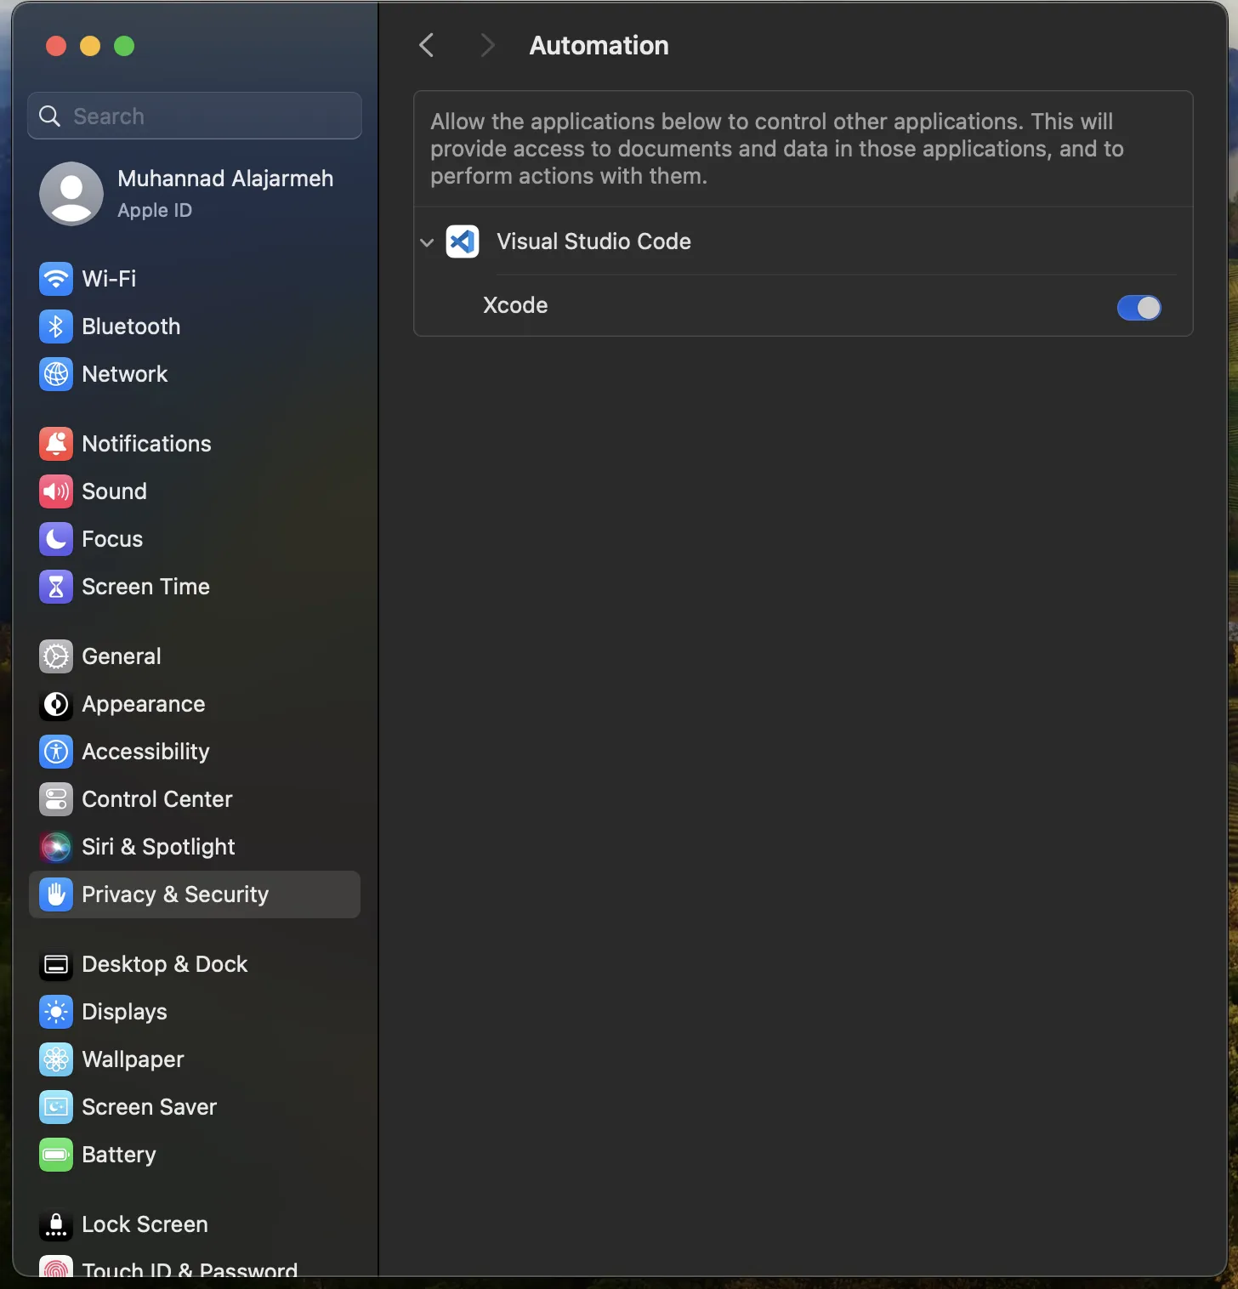Screen dimensions: 1238x1289
Task: Click the Screen Time hourglass icon
Action: tap(56, 587)
